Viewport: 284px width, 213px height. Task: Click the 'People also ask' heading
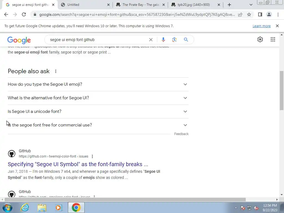[x=29, y=71]
